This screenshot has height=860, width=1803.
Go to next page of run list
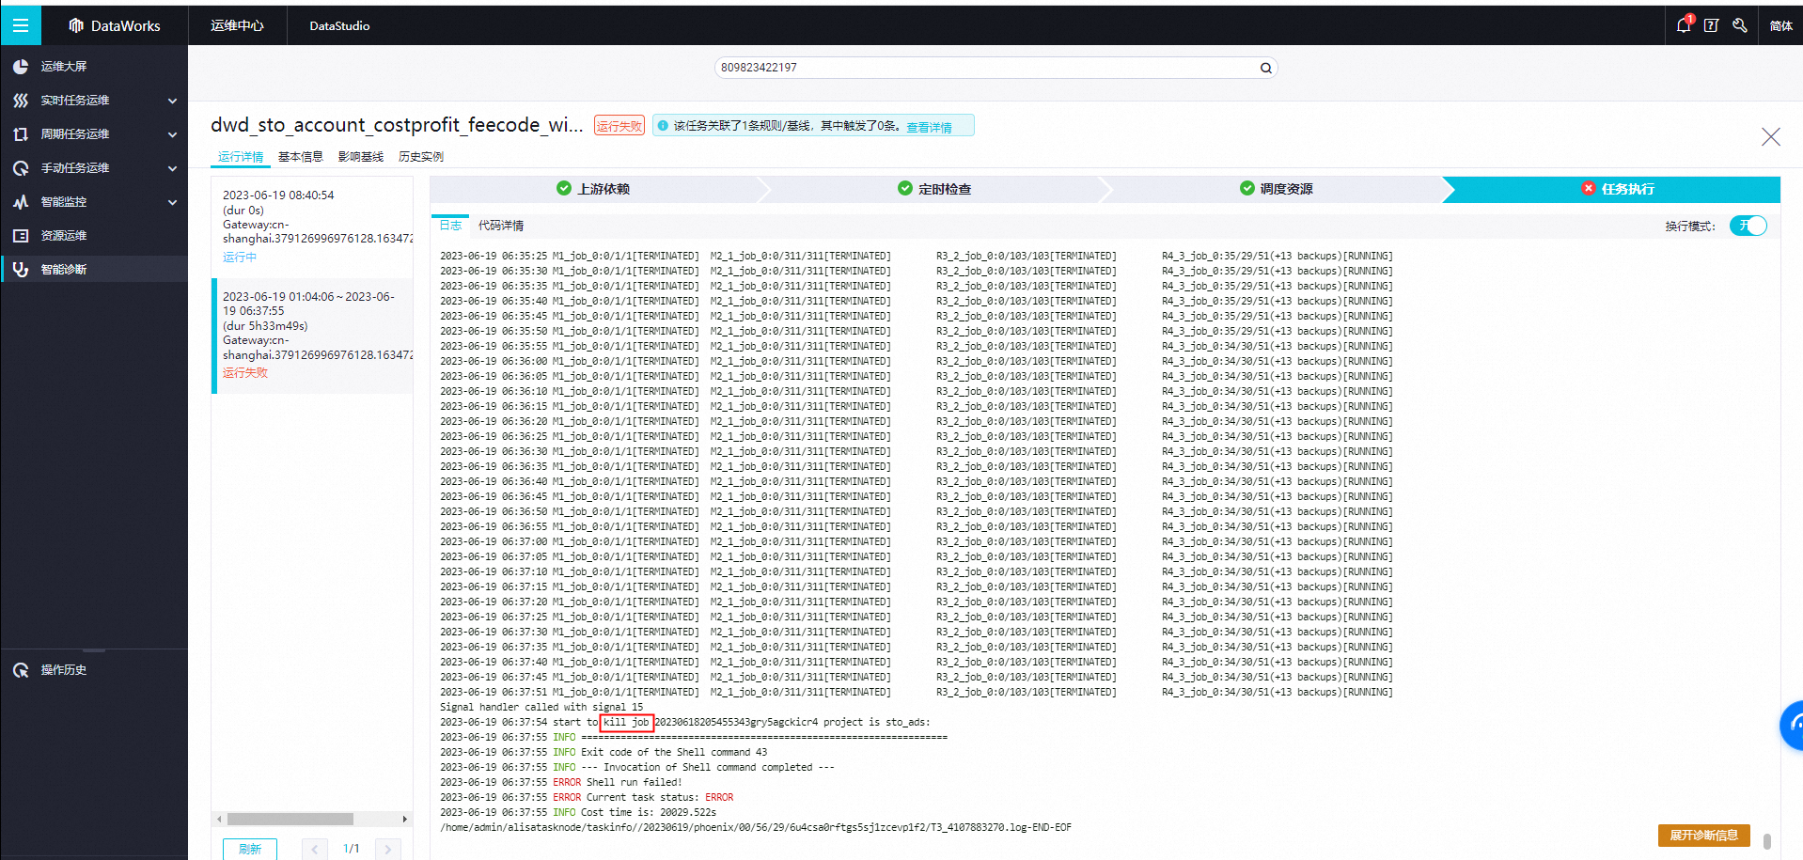tap(387, 849)
